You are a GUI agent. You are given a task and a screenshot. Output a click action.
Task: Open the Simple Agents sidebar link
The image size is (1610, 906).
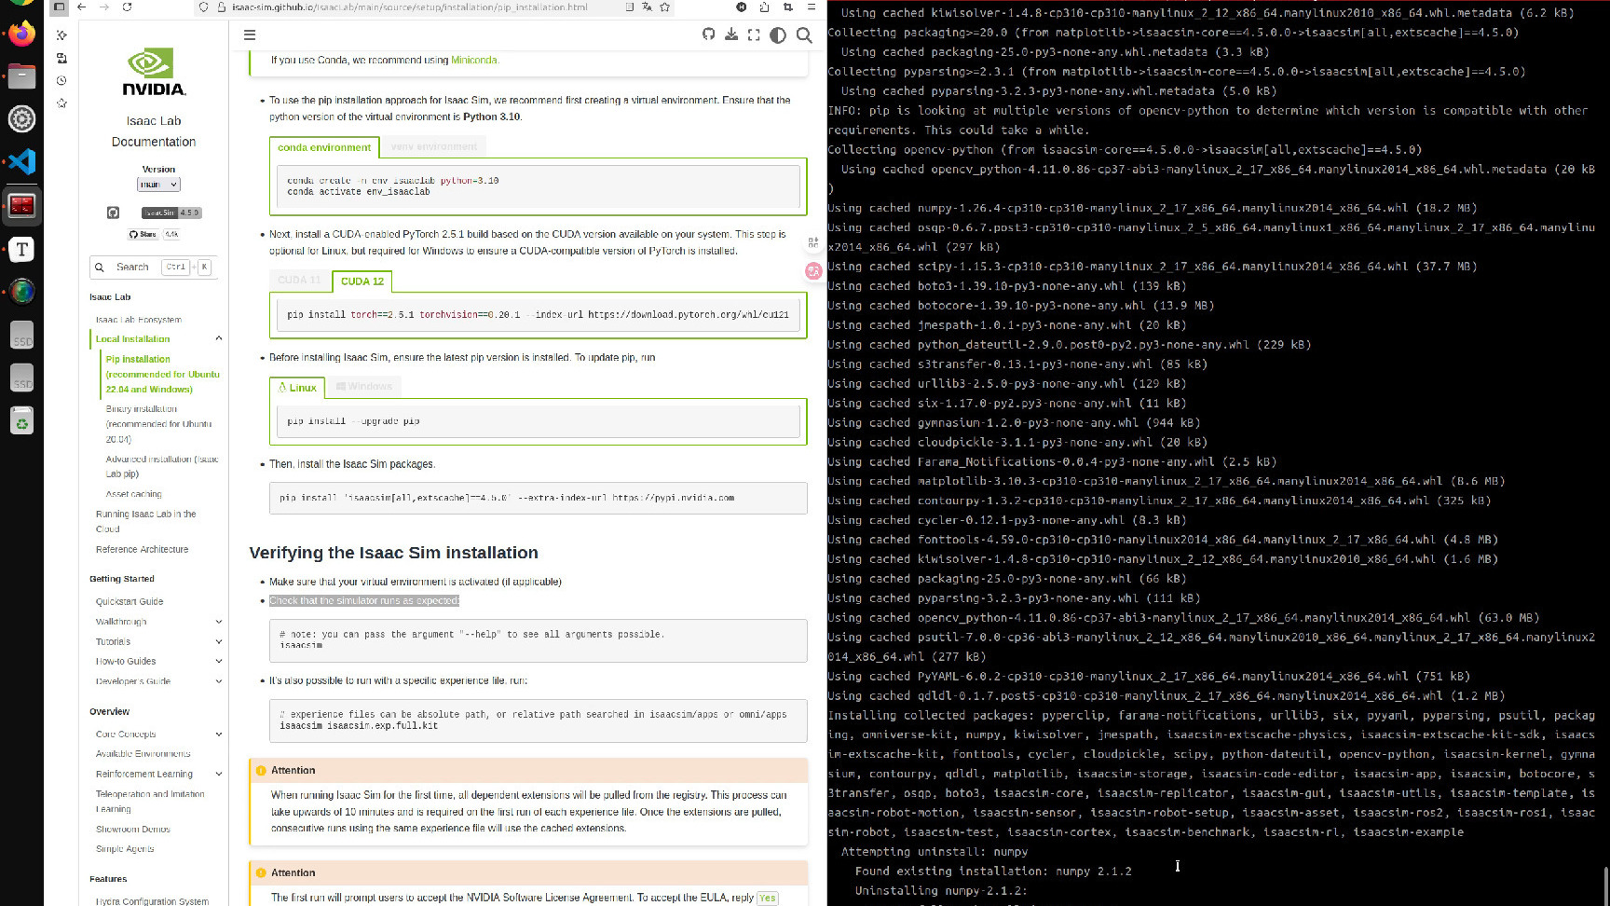125,848
